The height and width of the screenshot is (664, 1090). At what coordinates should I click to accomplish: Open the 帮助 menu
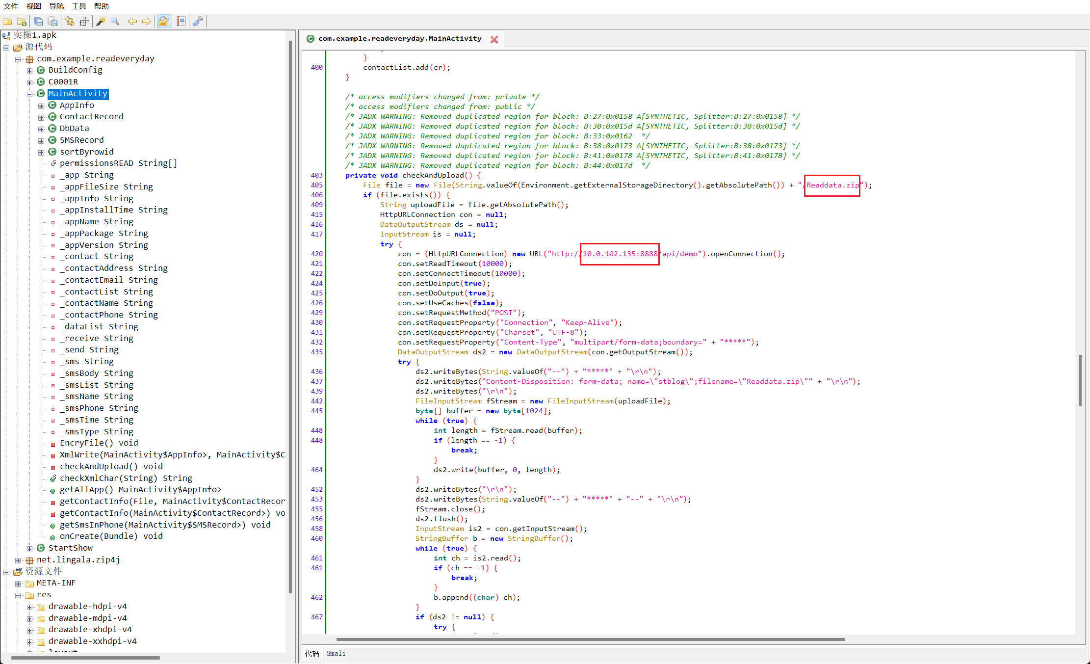[x=102, y=6]
